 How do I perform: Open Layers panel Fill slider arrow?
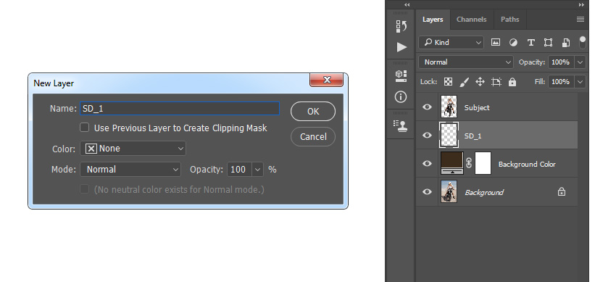[x=580, y=82]
